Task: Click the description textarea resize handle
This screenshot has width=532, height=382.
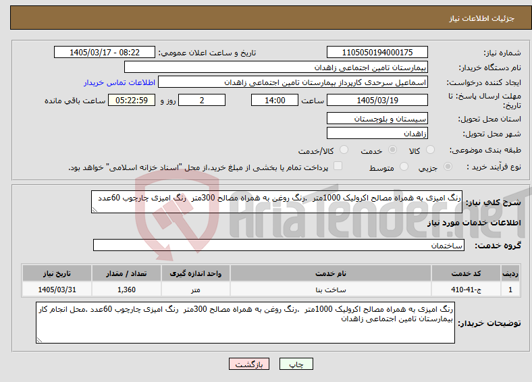Action: (x=95, y=210)
